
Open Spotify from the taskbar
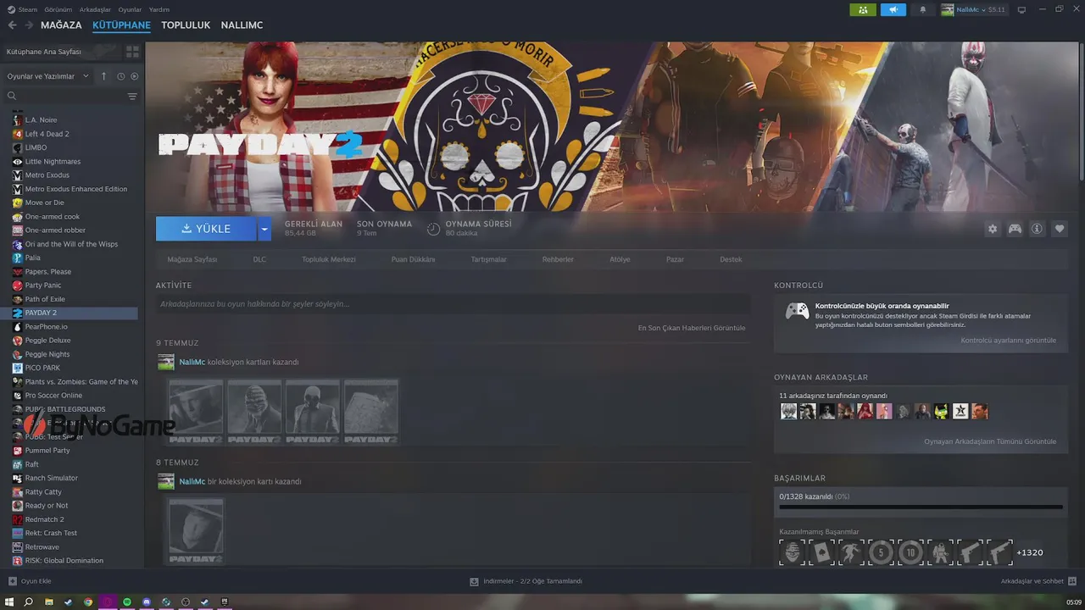[127, 602]
